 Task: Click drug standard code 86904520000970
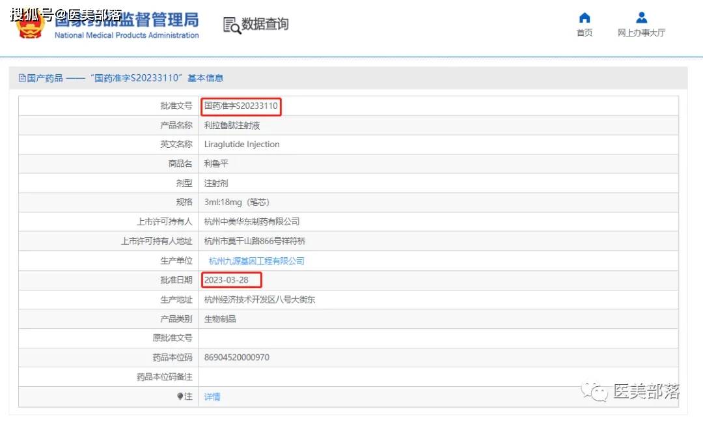pos(237,358)
